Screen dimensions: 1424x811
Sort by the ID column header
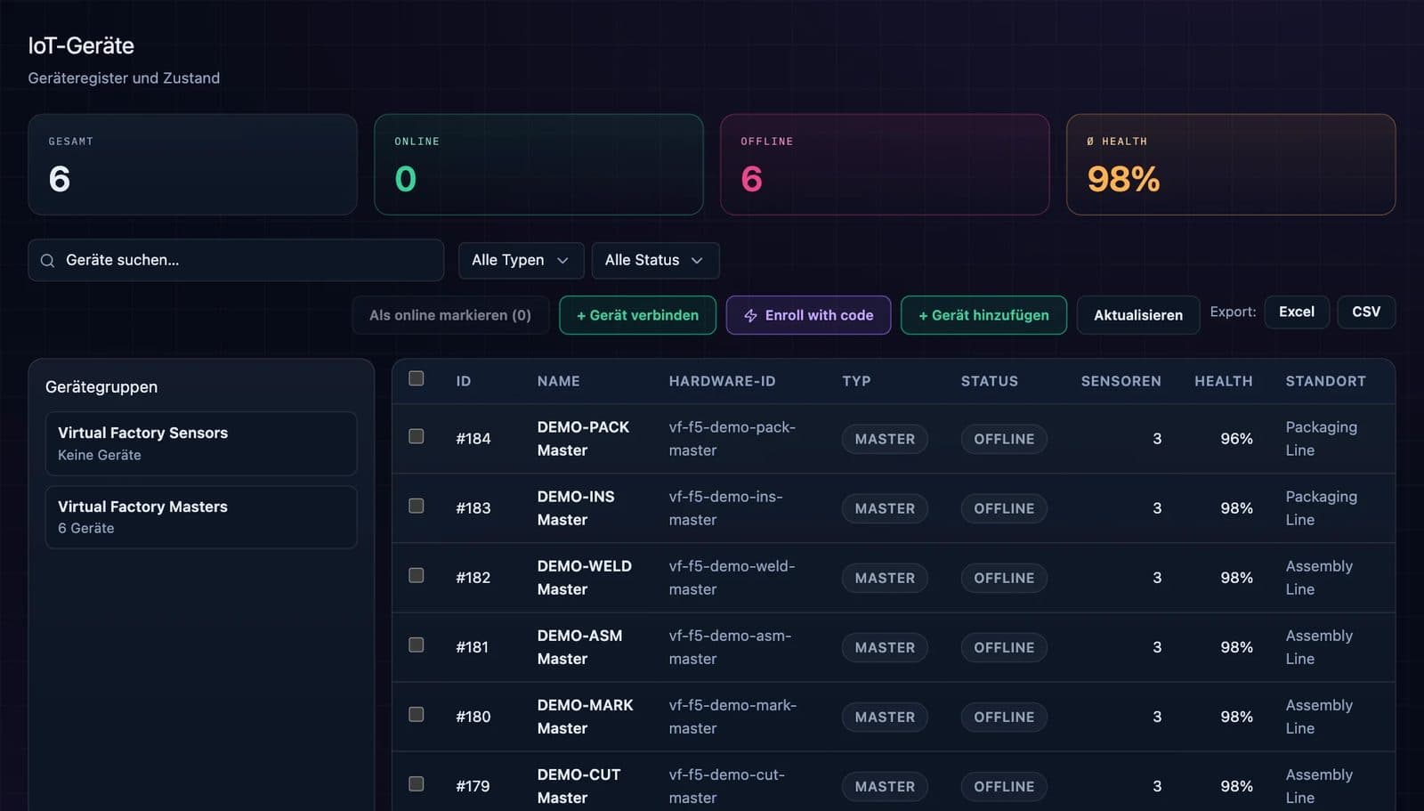pyautogui.click(x=463, y=381)
